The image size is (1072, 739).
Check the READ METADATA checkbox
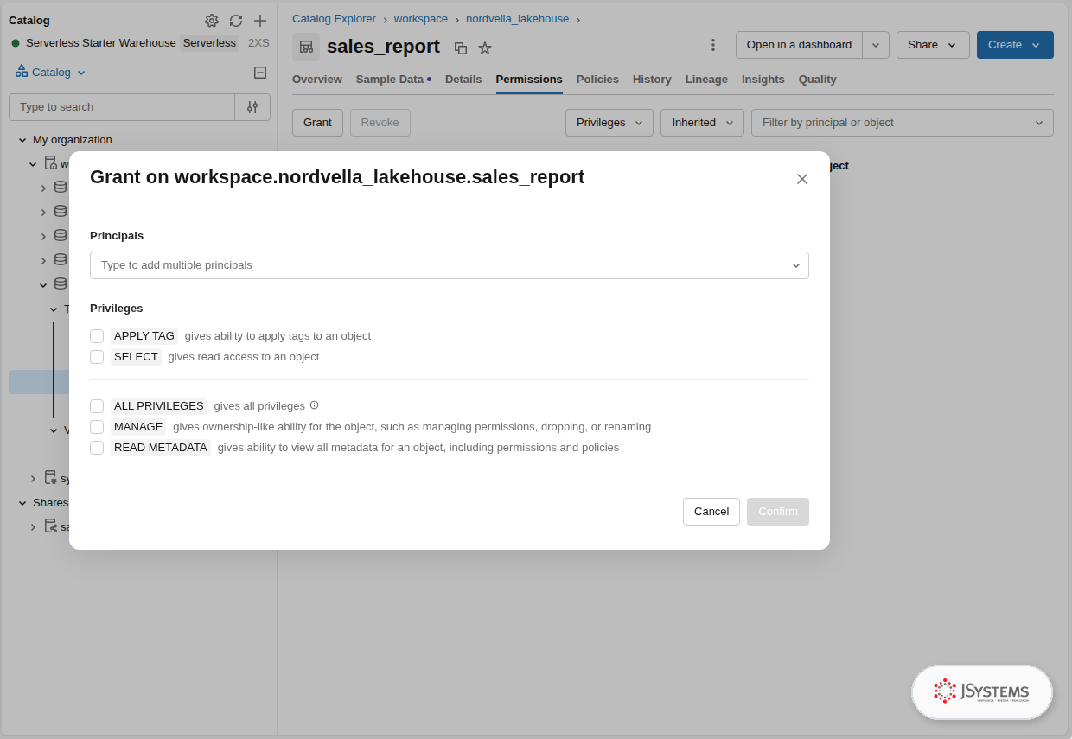97,448
